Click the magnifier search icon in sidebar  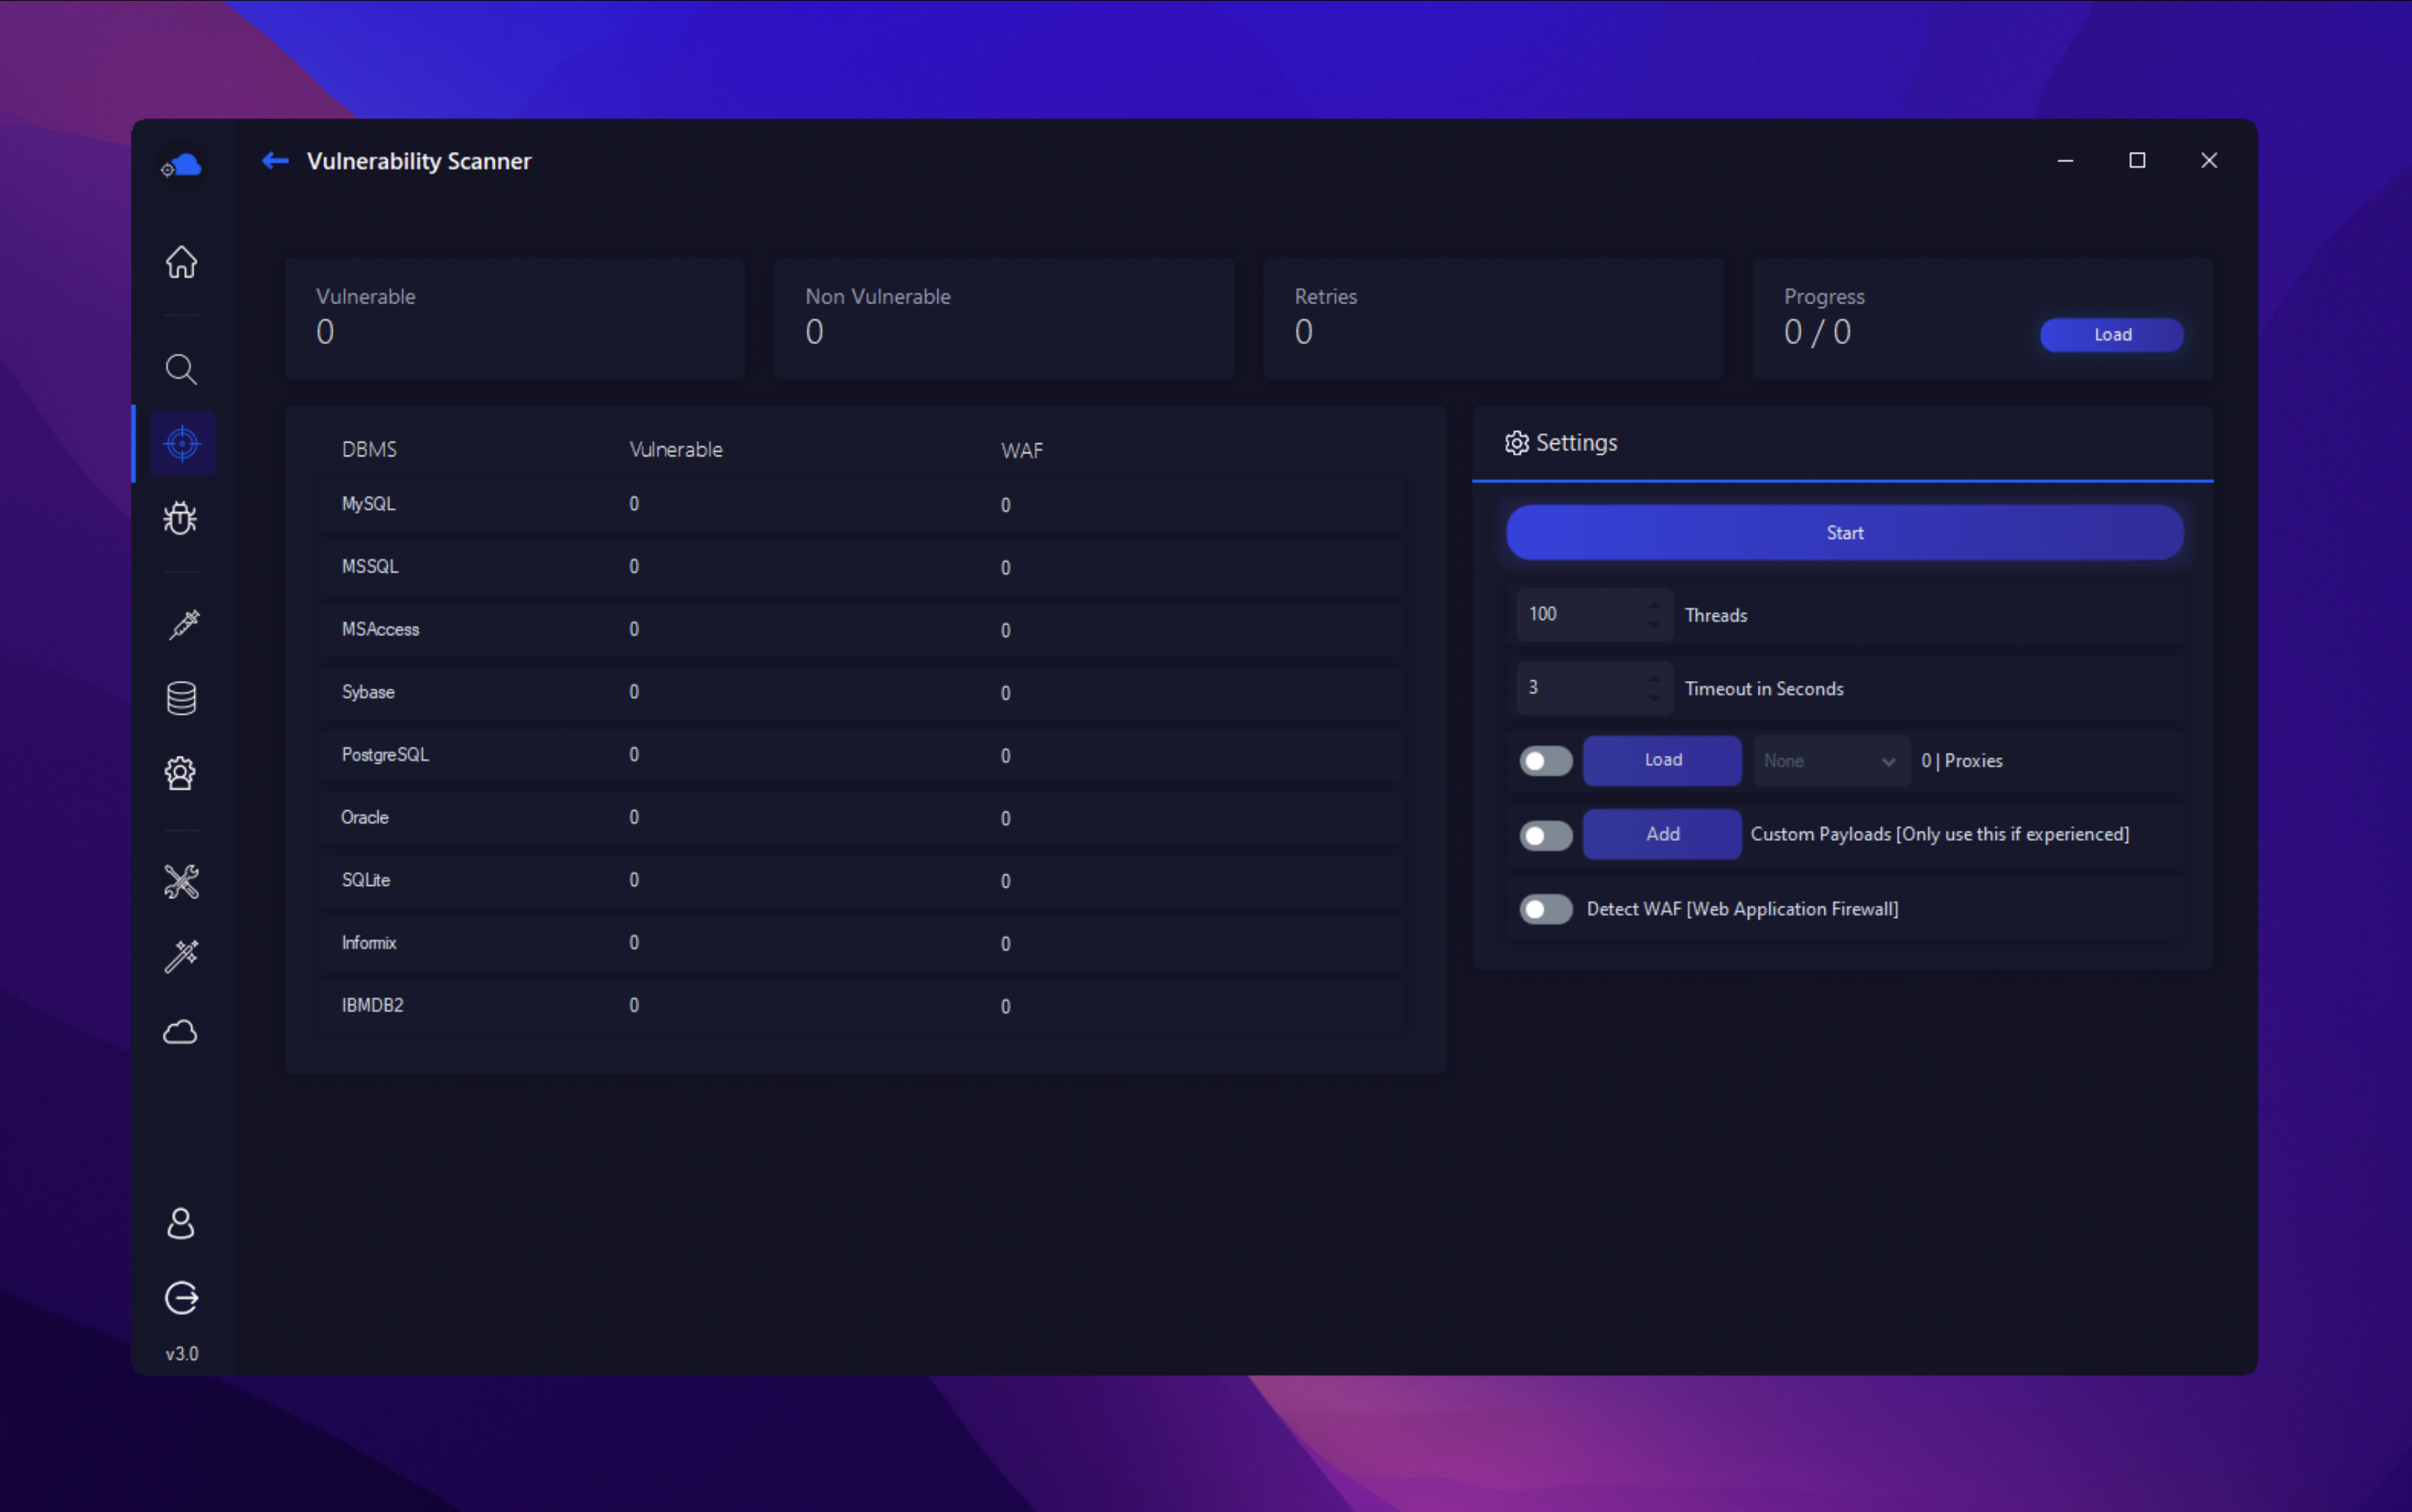(181, 369)
